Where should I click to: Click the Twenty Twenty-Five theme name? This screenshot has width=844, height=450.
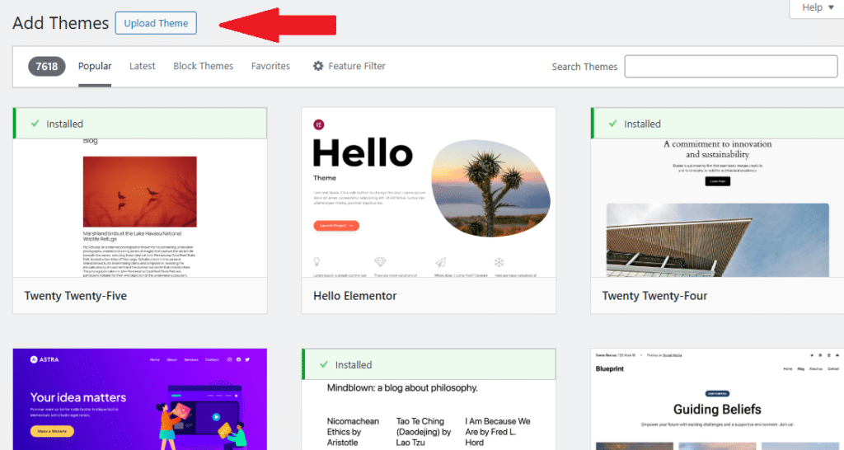75,296
